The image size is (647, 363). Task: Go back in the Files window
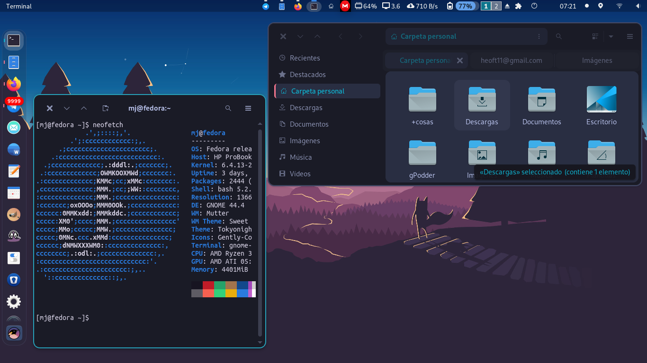340,36
